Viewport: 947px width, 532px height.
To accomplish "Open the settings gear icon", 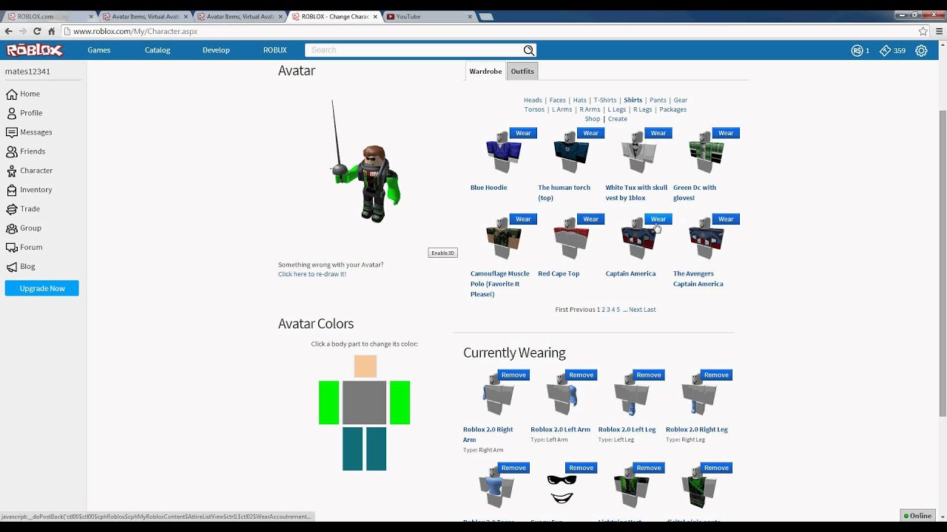I will [921, 50].
